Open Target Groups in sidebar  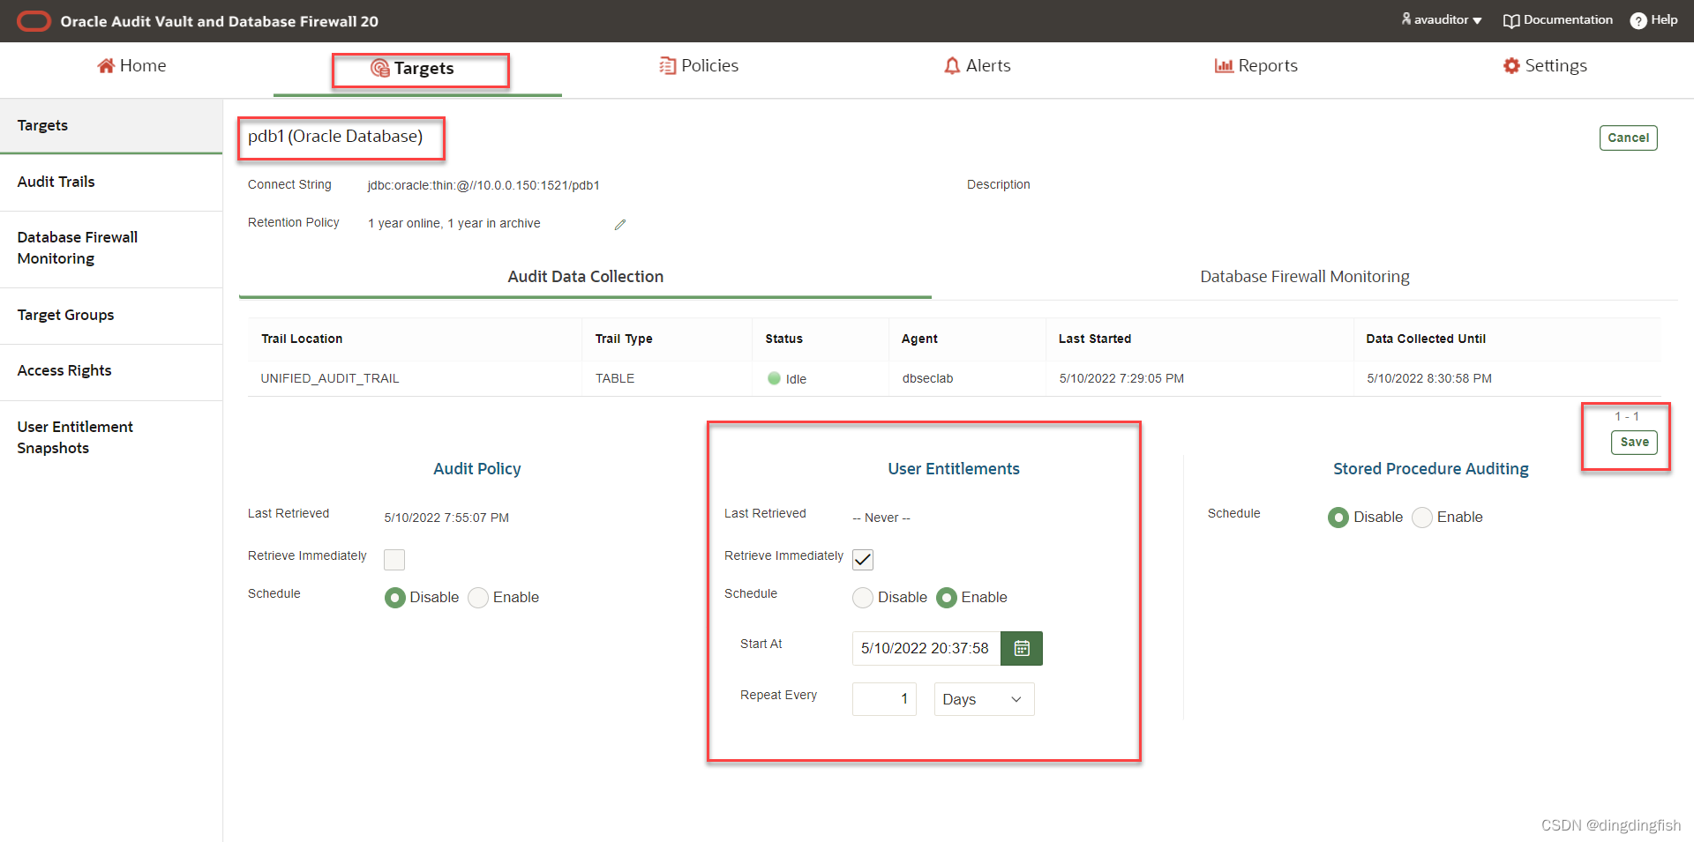click(111, 316)
